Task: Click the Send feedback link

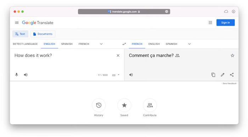Action: [229, 83]
